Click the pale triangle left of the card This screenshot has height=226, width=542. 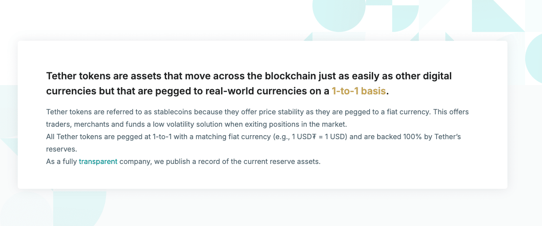pyautogui.click(x=8, y=146)
